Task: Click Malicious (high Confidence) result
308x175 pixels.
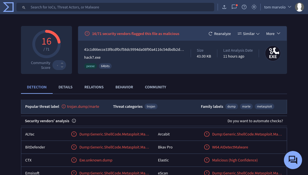Action: [x=235, y=160]
